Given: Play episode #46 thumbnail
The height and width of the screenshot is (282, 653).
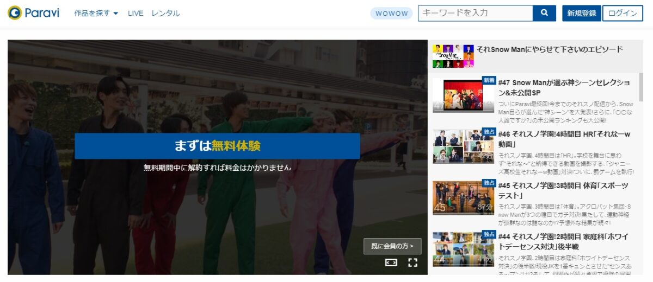Looking at the screenshot, I should [464, 146].
